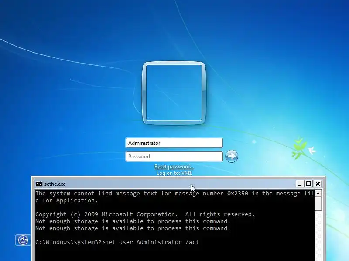Image resolution: width=349 pixels, height=261 pixels.
Task: Focus the Administrator username field
Action: click(174, 143)
